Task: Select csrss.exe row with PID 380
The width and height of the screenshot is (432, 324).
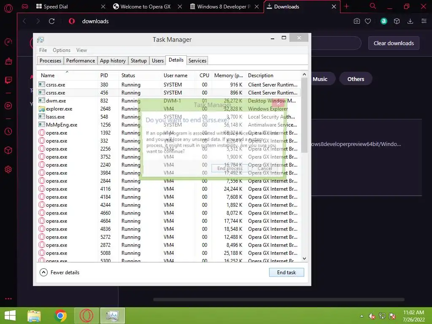Action: (169, 84)
